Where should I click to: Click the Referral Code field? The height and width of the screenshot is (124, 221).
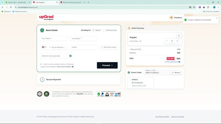click(54, 56)
